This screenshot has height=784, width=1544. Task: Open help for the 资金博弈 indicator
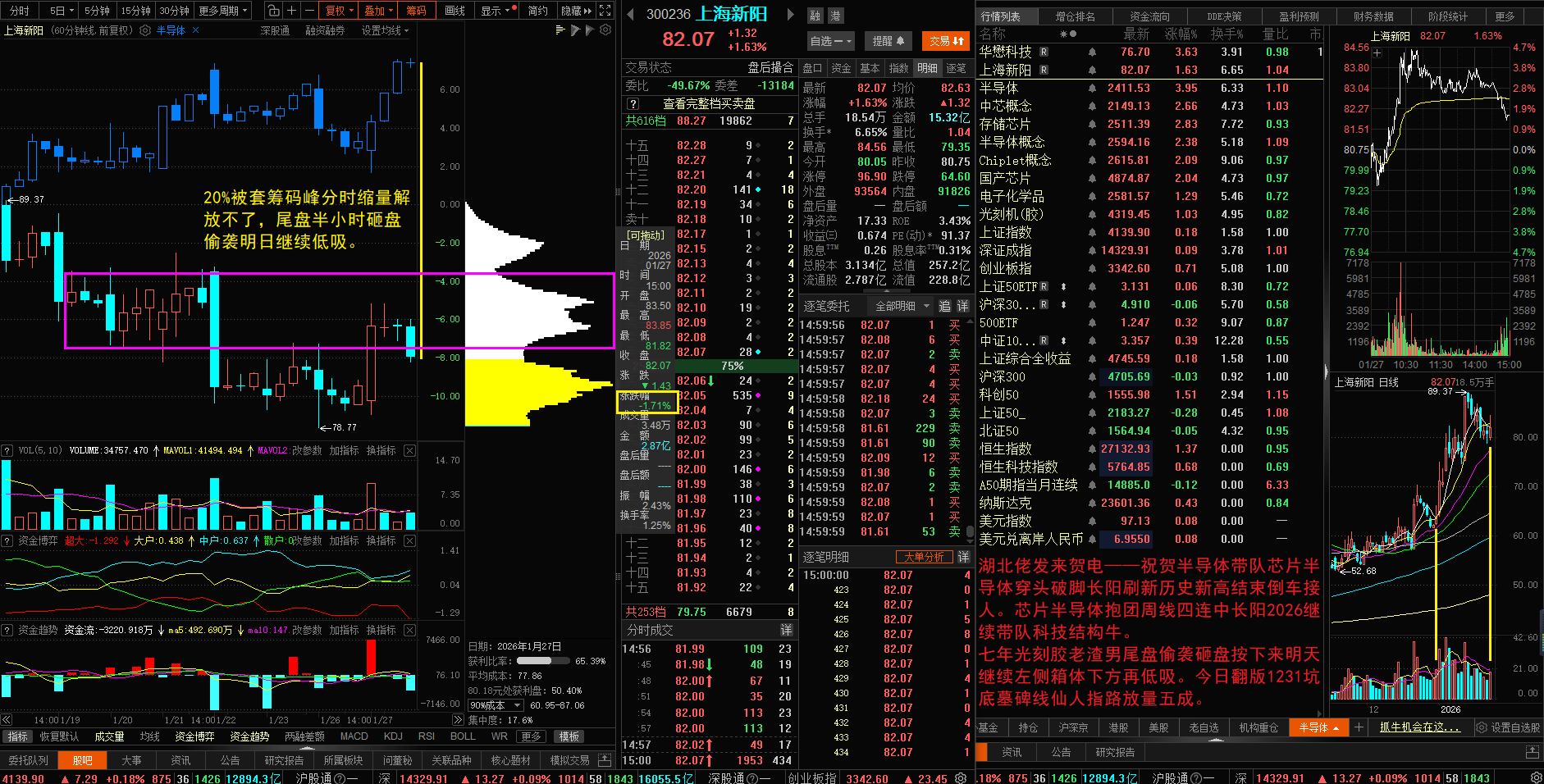(7, 540)
